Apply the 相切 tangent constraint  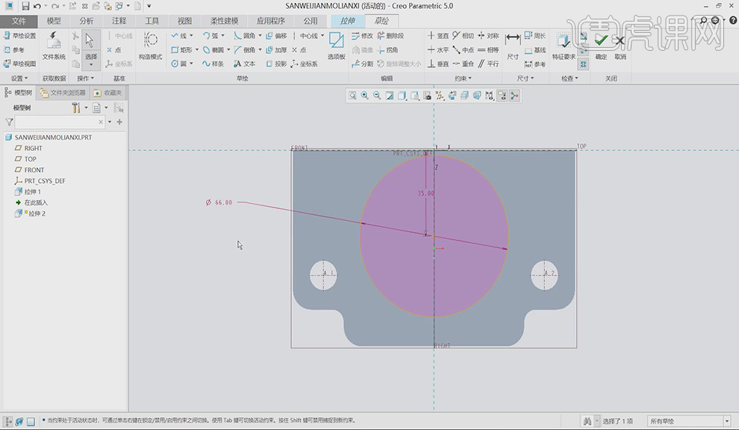click(x=464, y=36)
